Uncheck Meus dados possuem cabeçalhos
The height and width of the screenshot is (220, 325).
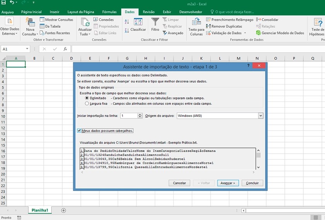click(79, 131)
